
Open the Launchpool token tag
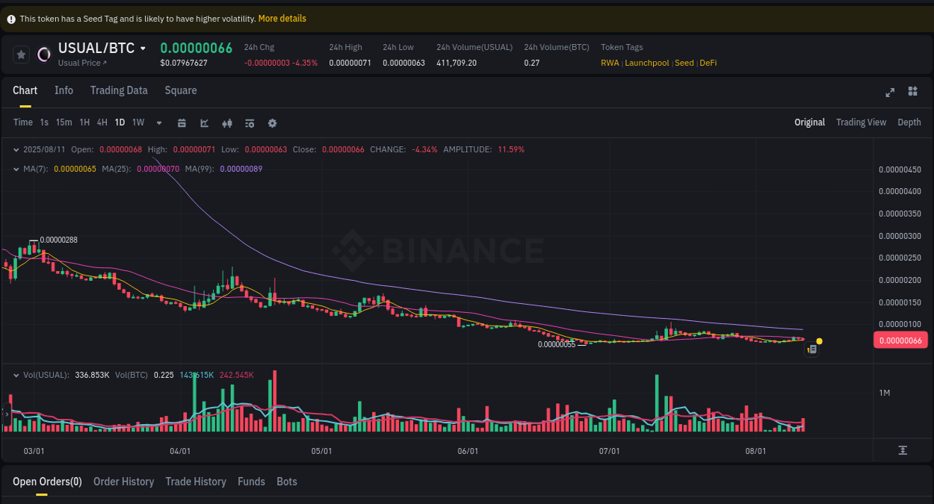pos(646,63)
